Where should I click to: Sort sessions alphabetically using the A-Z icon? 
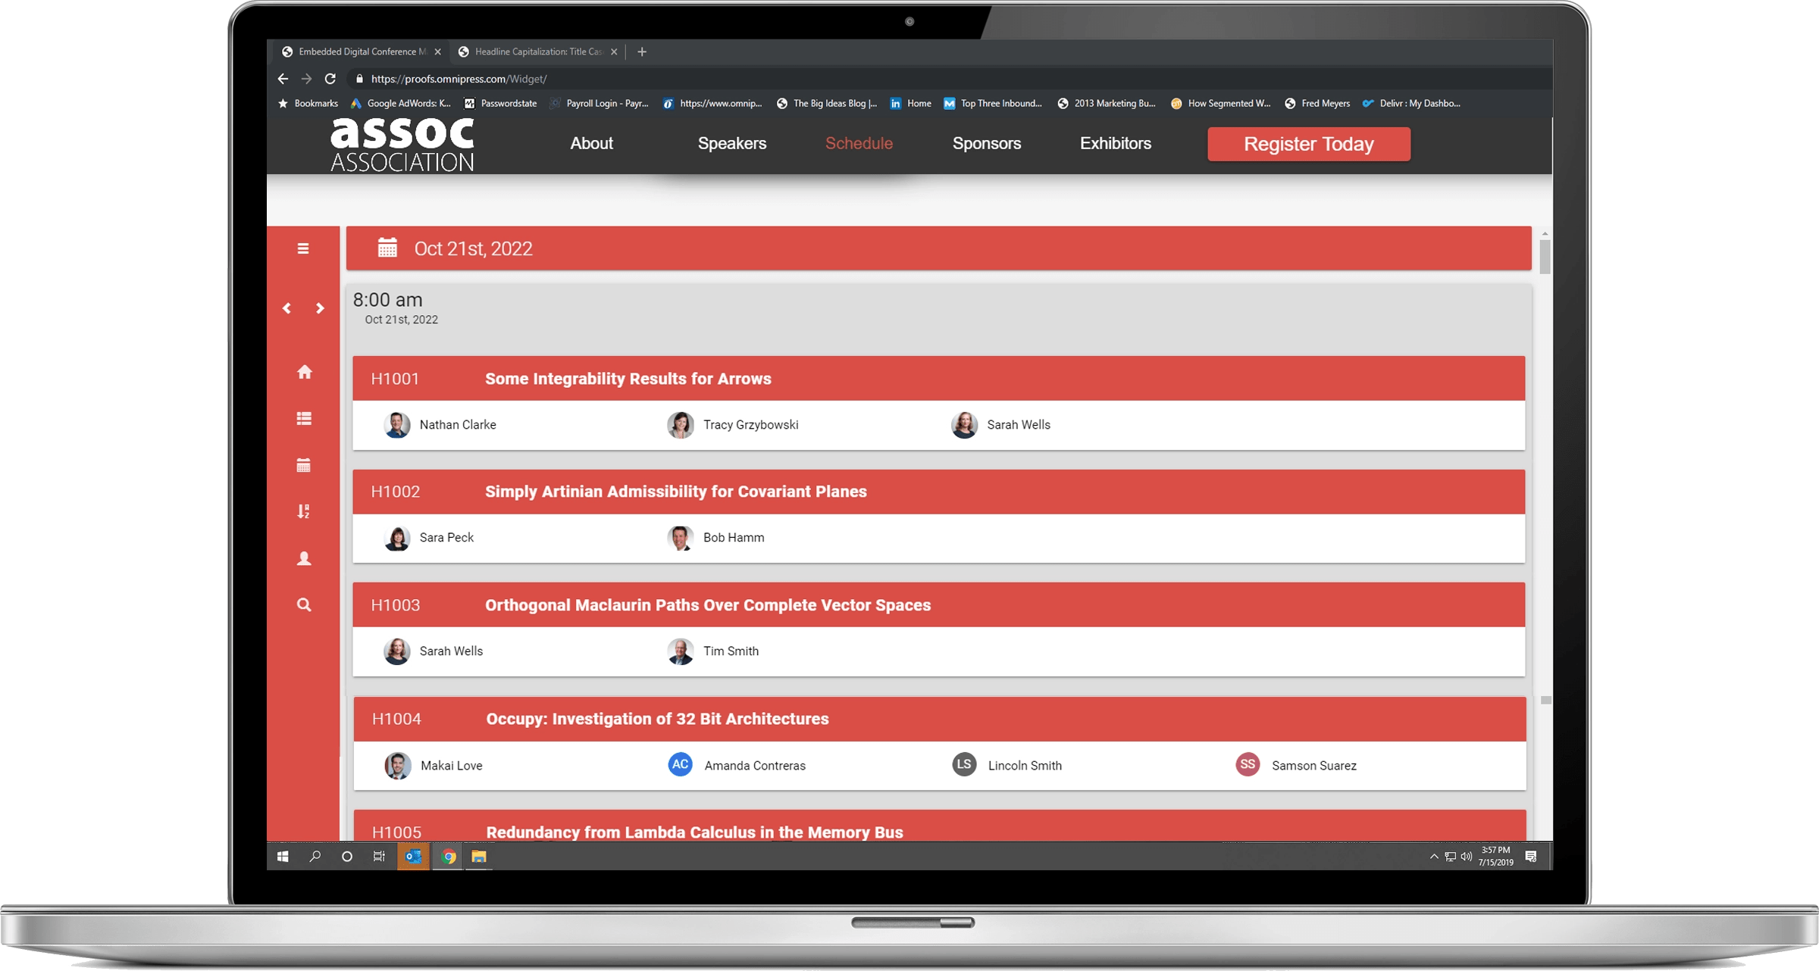pos(304,512)
